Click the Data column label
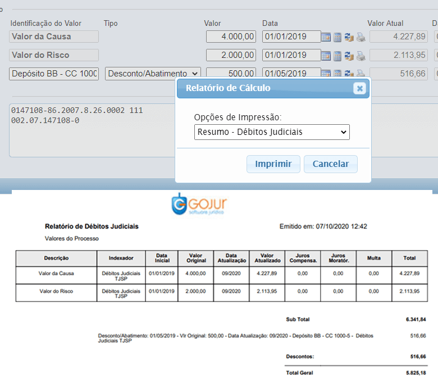The height and width of the screenshot is (376, 438). (x=270, y=23)
